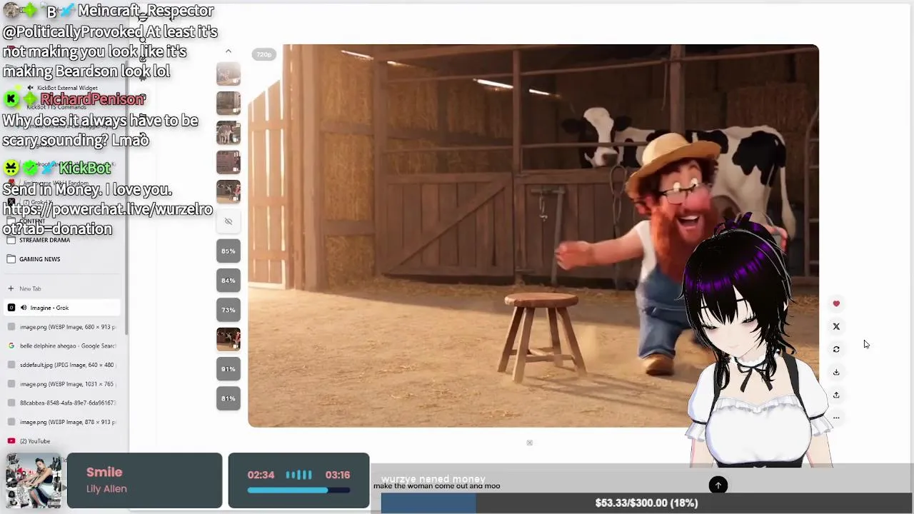914x514 pixels.
Task: Switch to sddefault.jpg tab
Action: coord(61,365)
